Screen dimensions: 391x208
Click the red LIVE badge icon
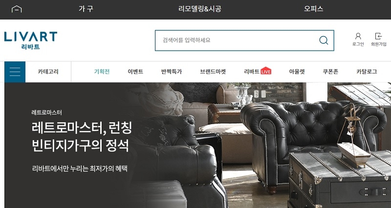pos(266,71)
